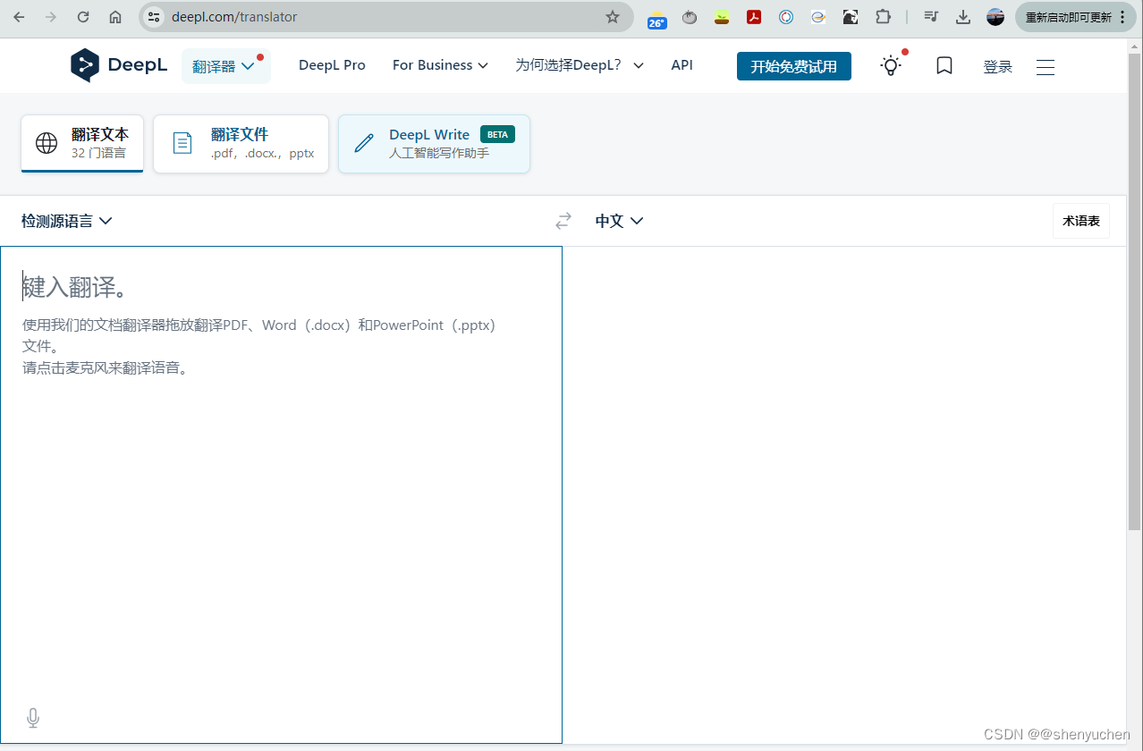The image size is (1143, 751).
Task: Open the API link
Action: coord(682,65)
